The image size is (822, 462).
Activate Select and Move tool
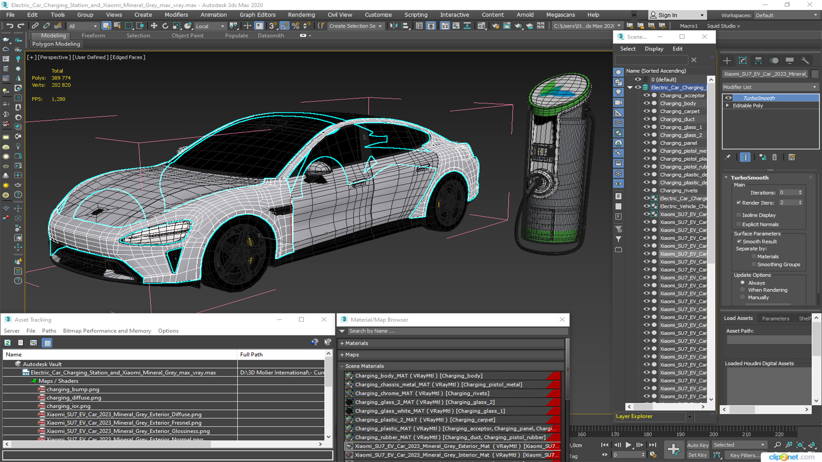[x=154, y=26]
